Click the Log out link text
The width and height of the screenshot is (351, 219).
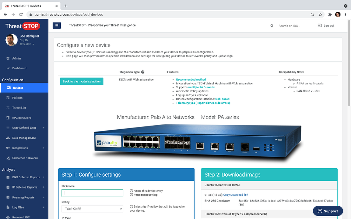329,26
